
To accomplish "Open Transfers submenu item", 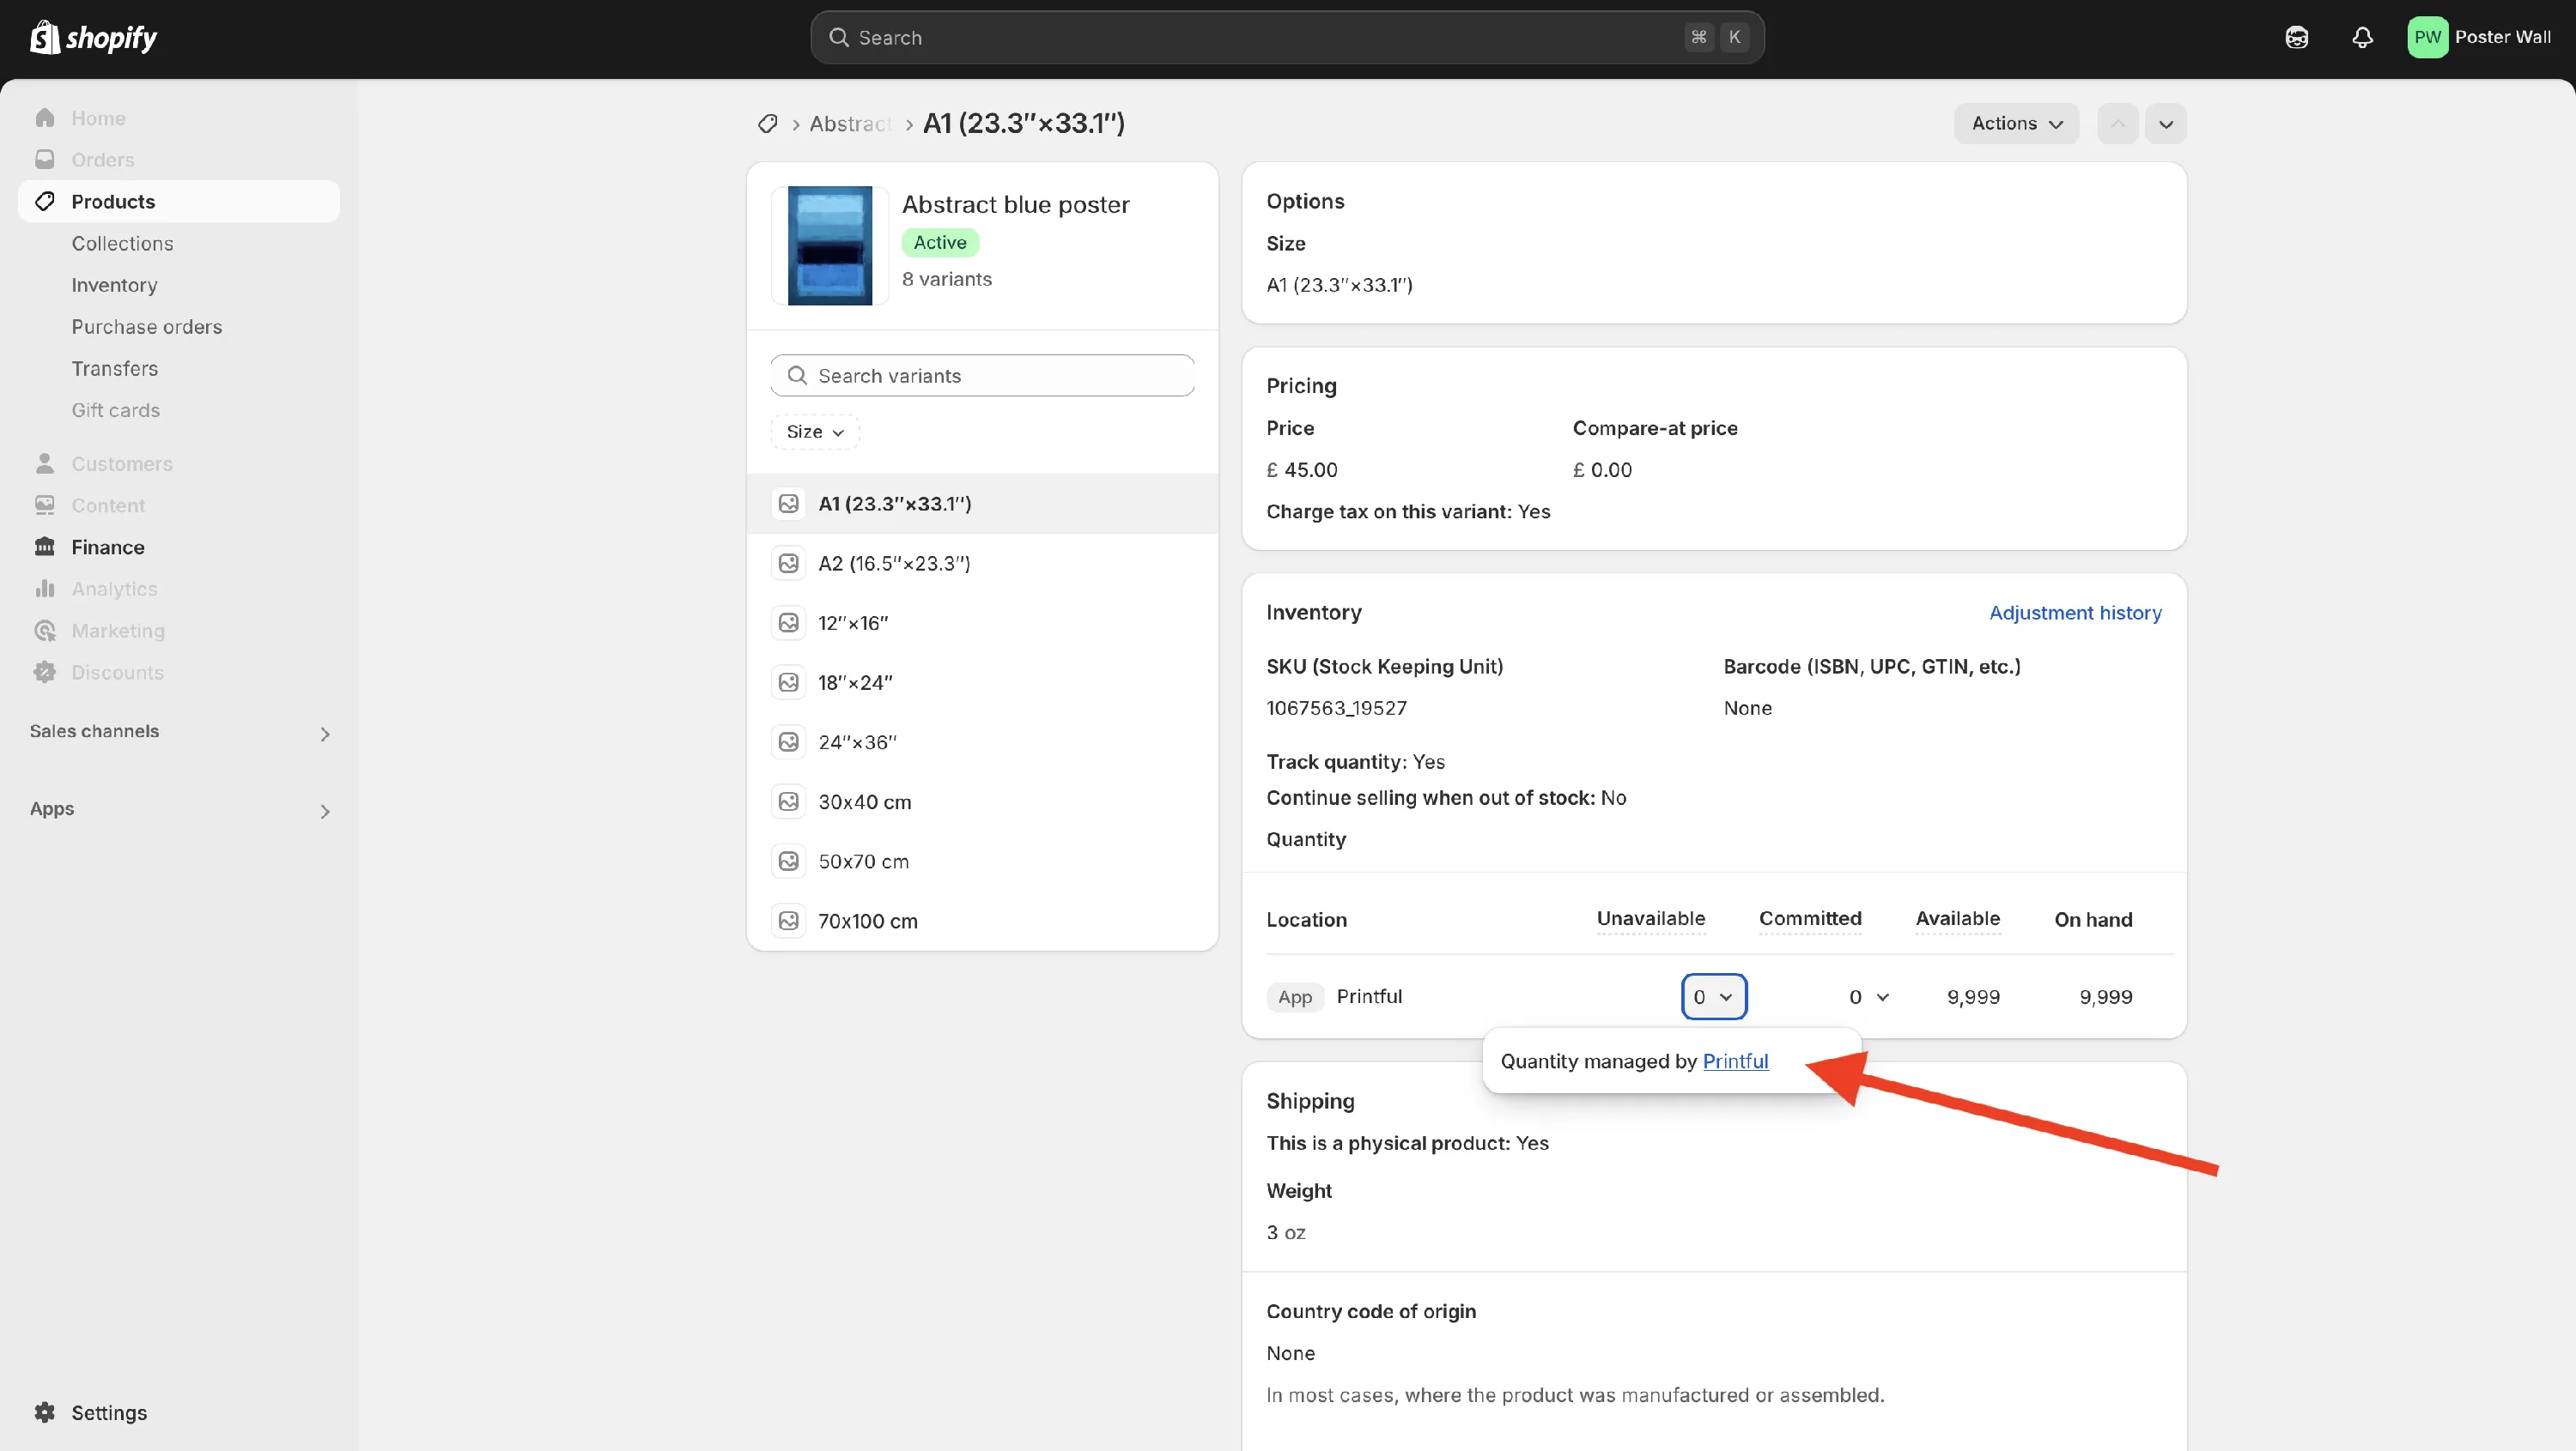I will pos(114,369).
